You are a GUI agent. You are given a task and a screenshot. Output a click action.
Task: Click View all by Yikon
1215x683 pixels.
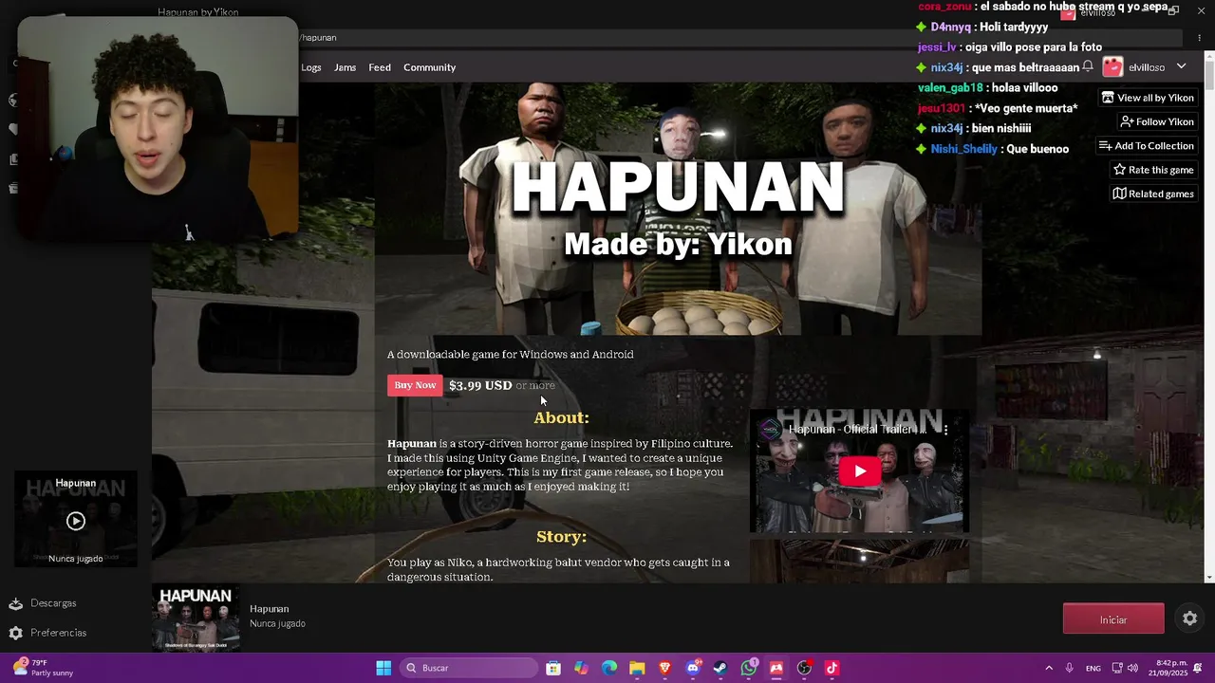pos(1148,98)
